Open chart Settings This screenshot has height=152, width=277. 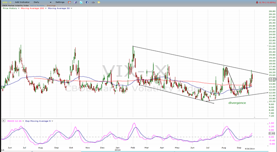(60, 2)
